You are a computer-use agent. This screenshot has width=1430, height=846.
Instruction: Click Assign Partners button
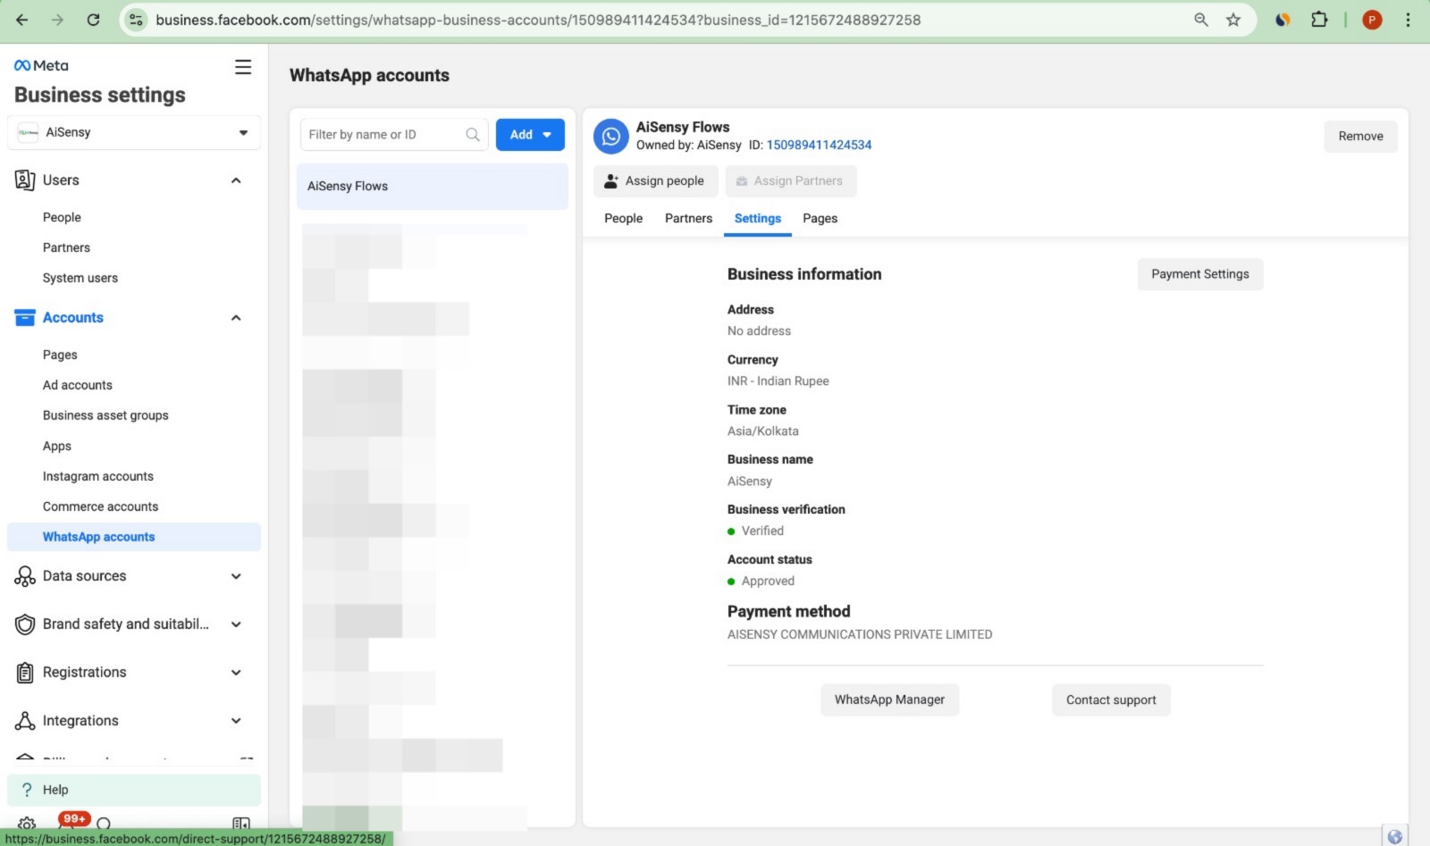790,180
